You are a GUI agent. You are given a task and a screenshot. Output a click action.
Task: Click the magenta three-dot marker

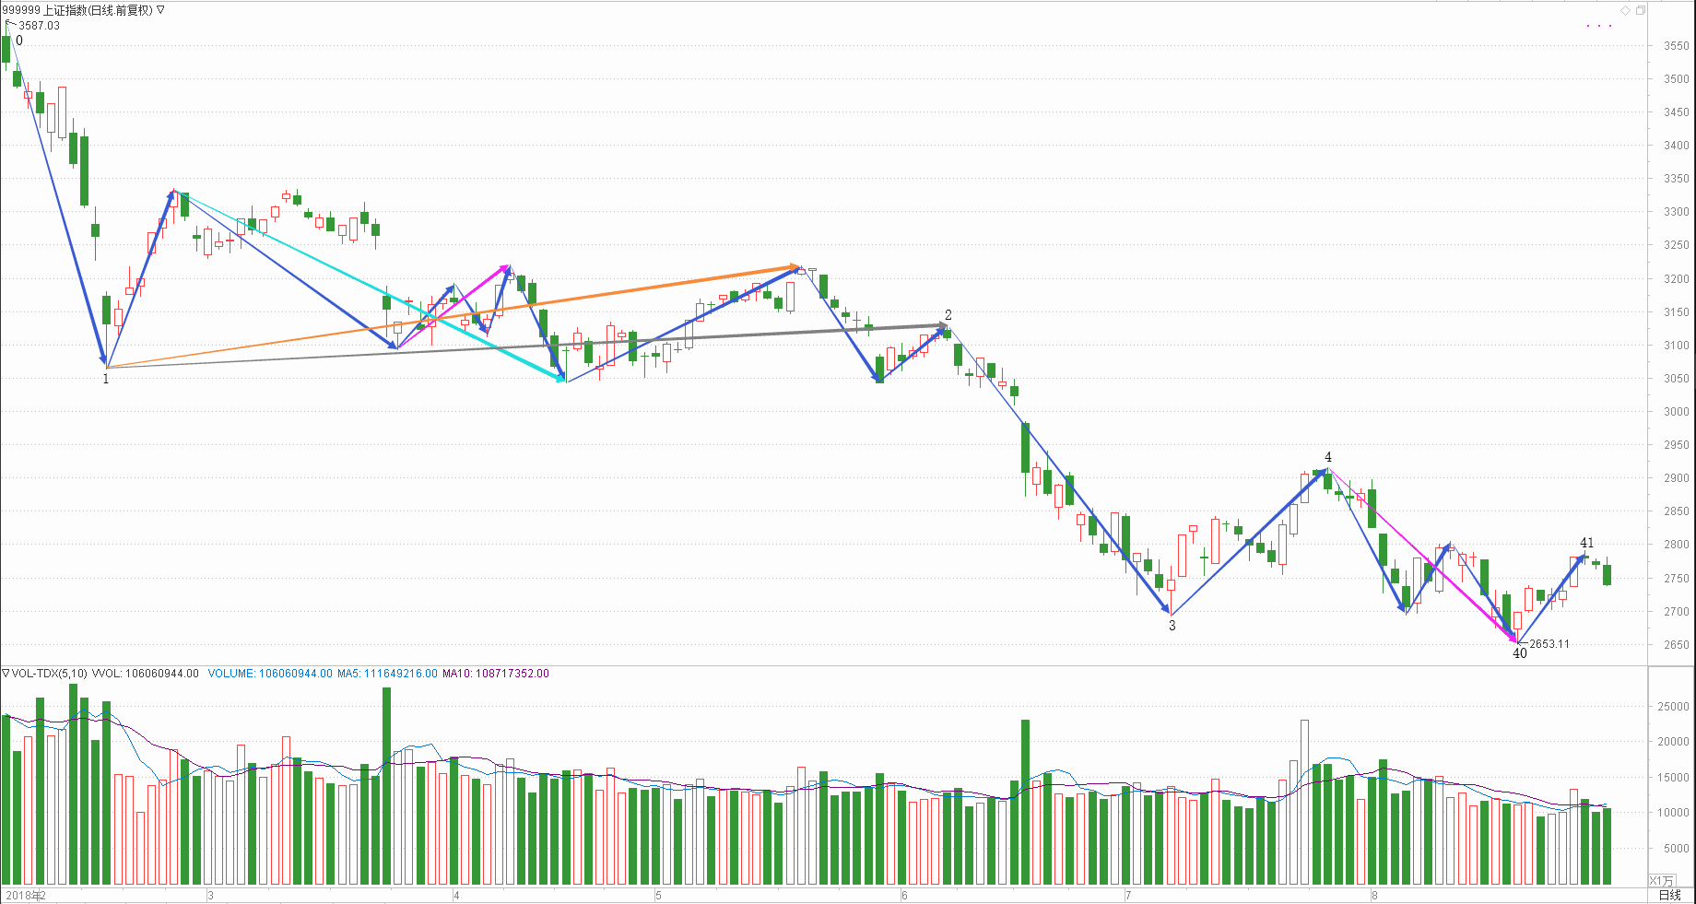click(1599, 26)
